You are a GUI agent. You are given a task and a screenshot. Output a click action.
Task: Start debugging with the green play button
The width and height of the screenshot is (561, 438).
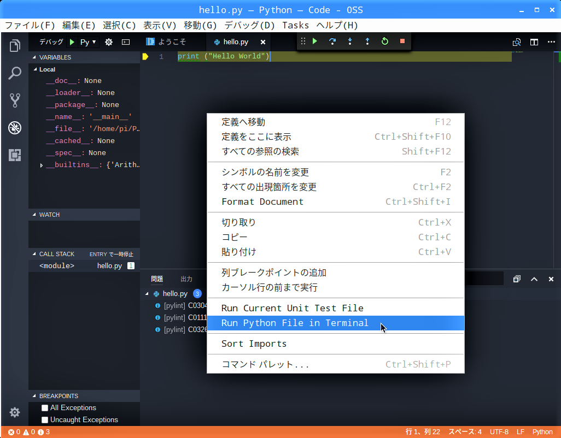72,42
